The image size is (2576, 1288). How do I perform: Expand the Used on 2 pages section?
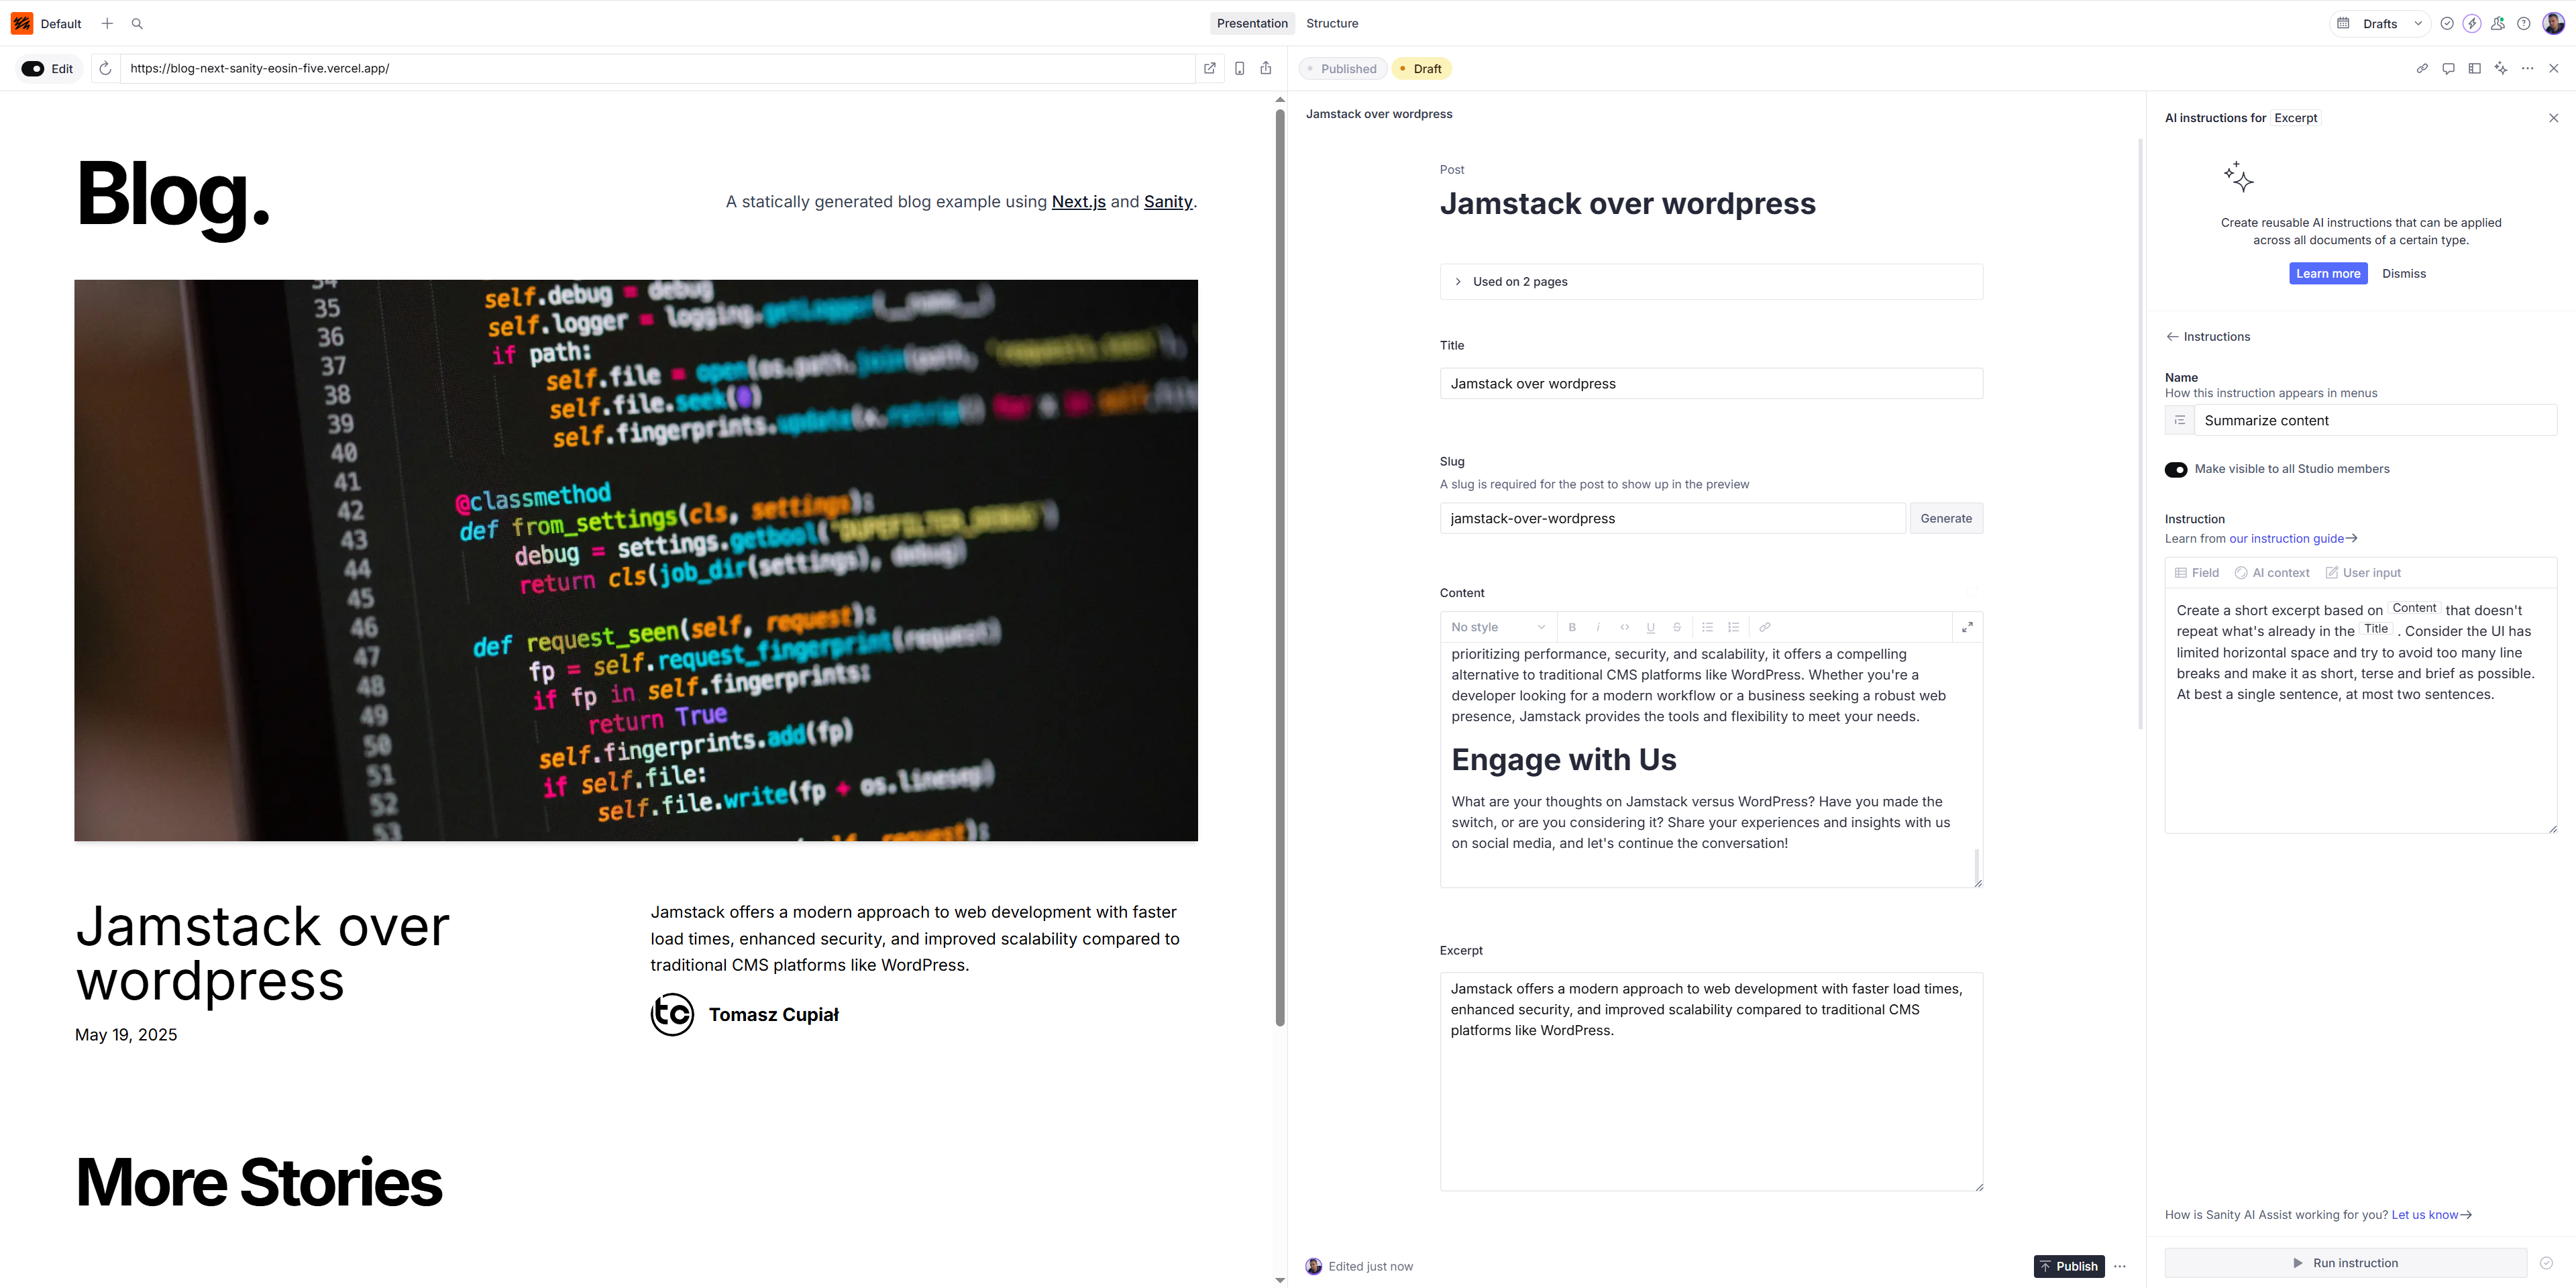pos(1711,282)
